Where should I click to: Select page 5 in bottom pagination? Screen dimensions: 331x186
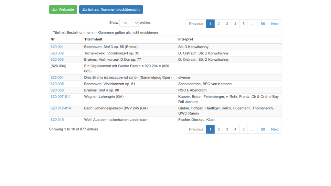point(243,129)
